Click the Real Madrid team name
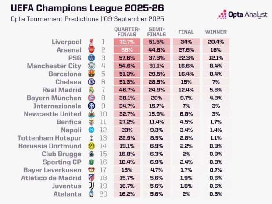Screen dimensions: 272x204 click(62, 90)
